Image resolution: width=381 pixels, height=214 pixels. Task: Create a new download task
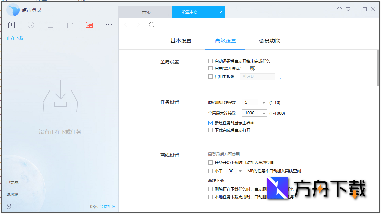tap(11, 25)
